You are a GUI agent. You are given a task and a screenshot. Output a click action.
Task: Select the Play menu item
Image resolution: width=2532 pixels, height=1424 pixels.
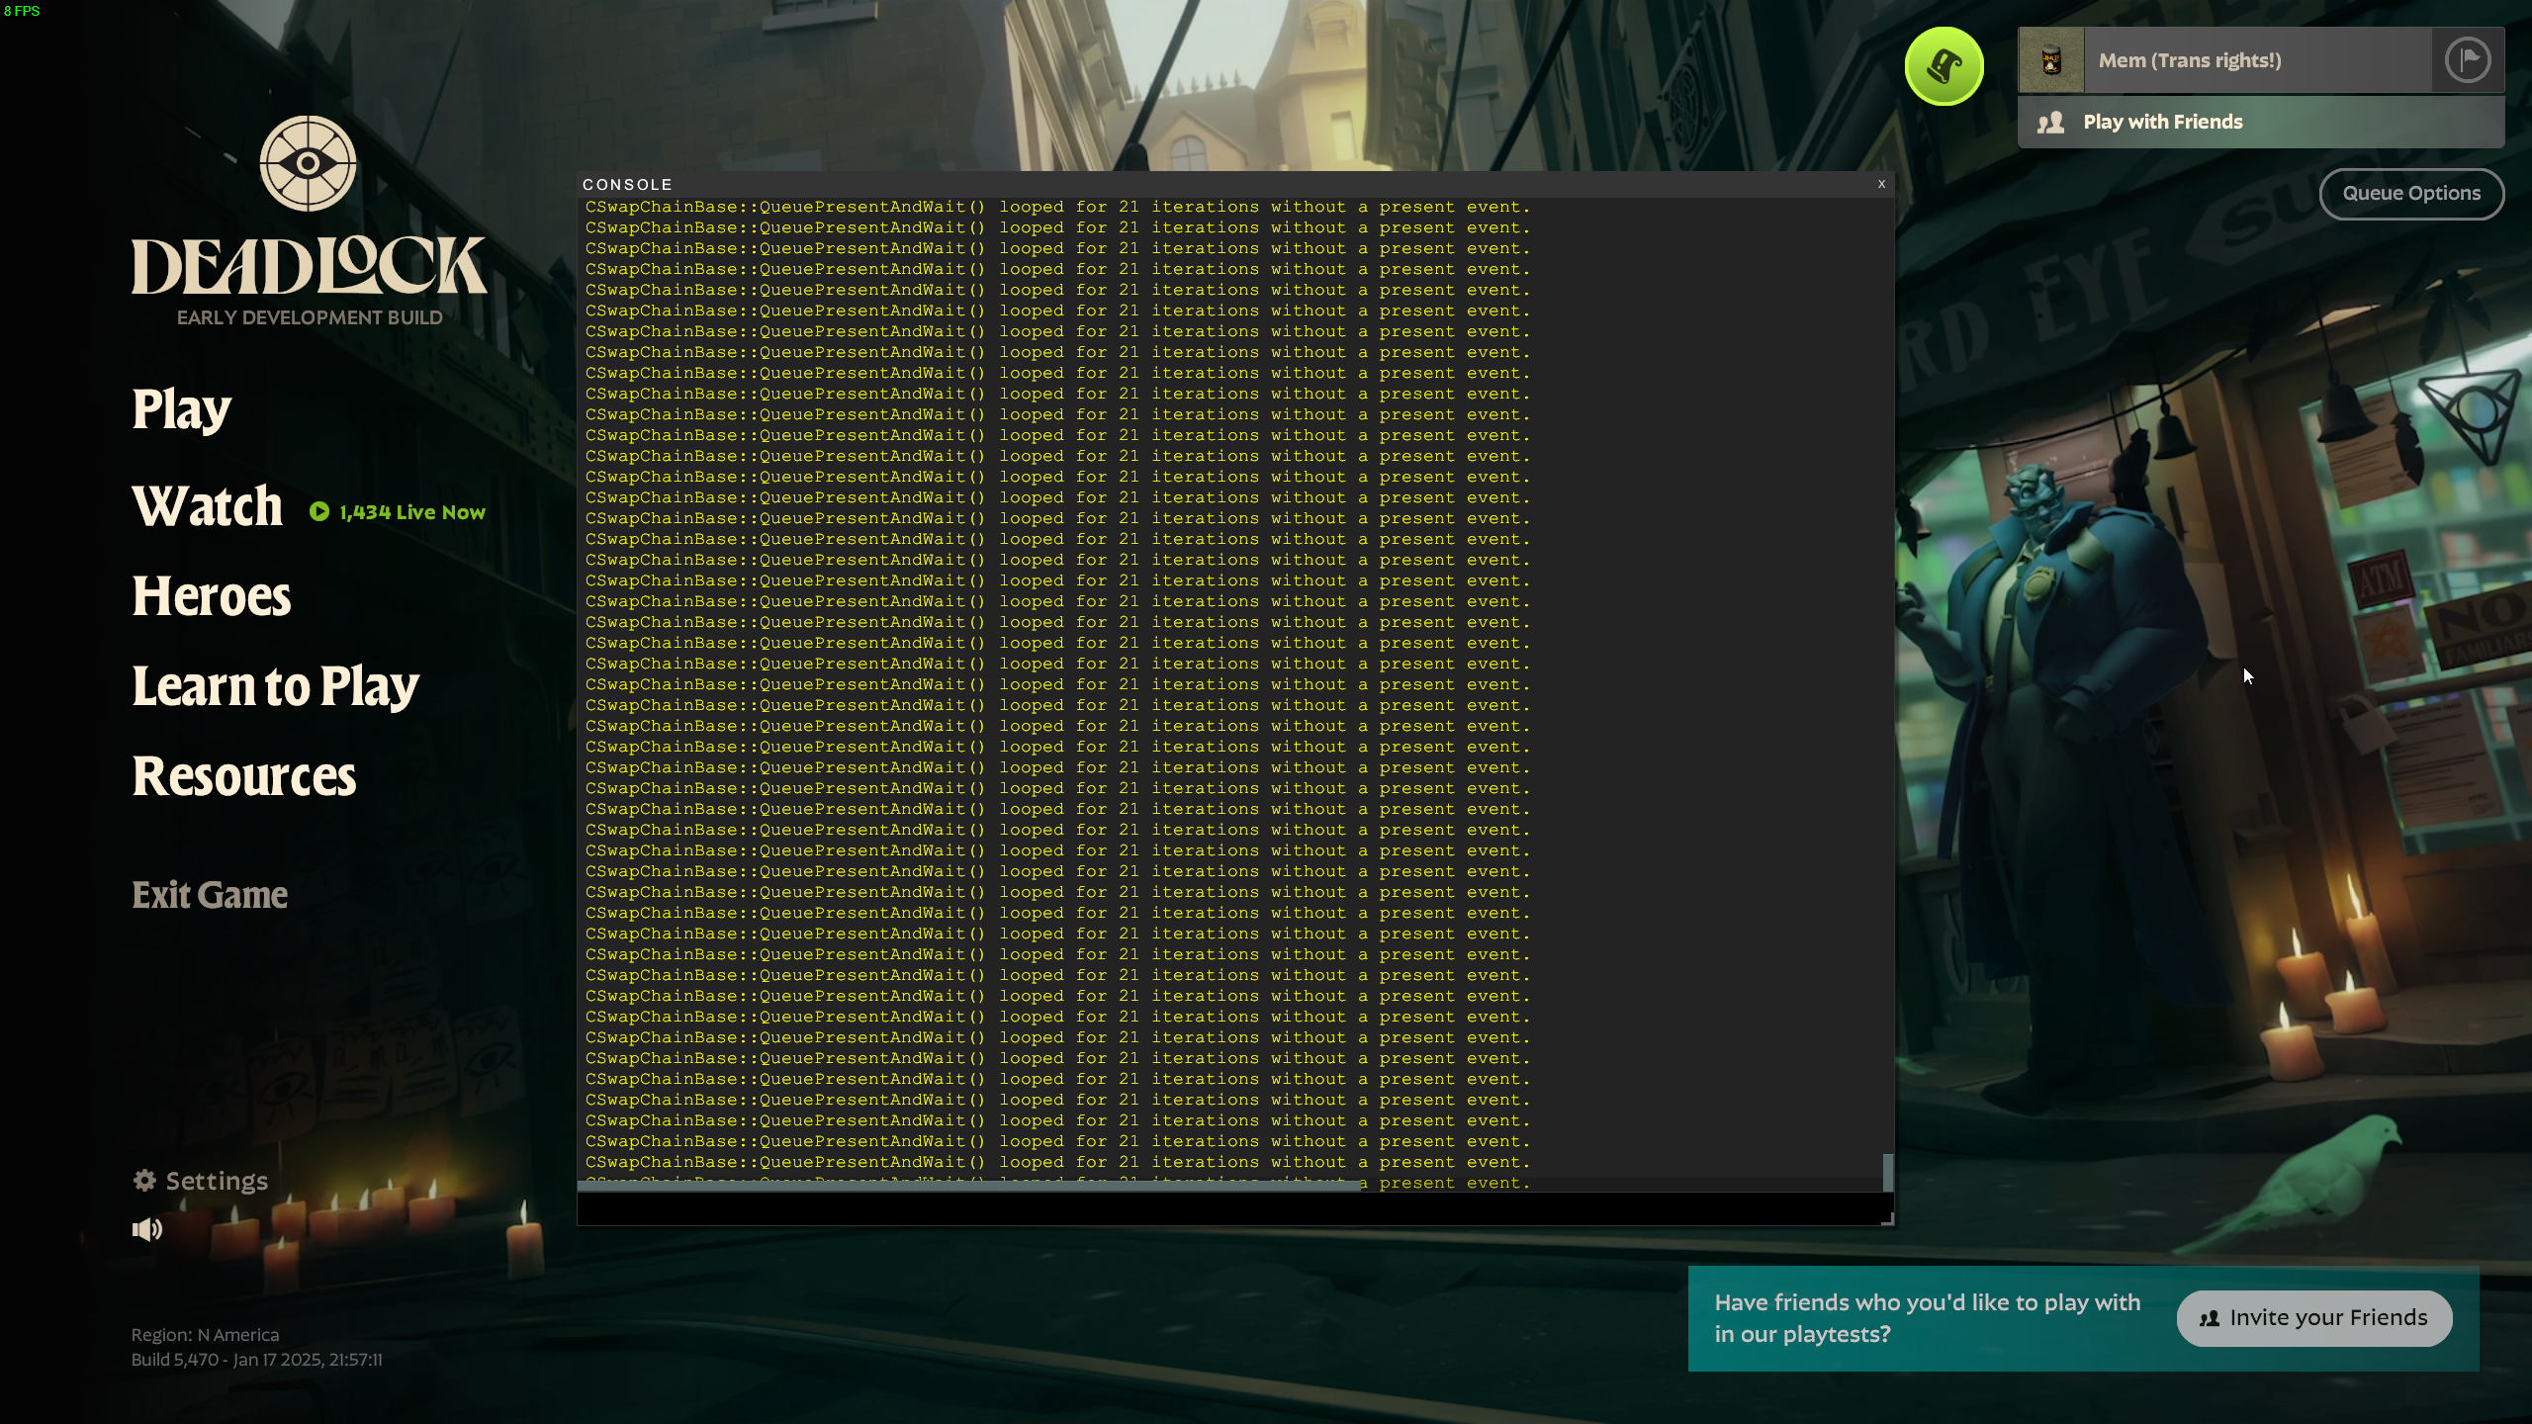coord(182,409)
